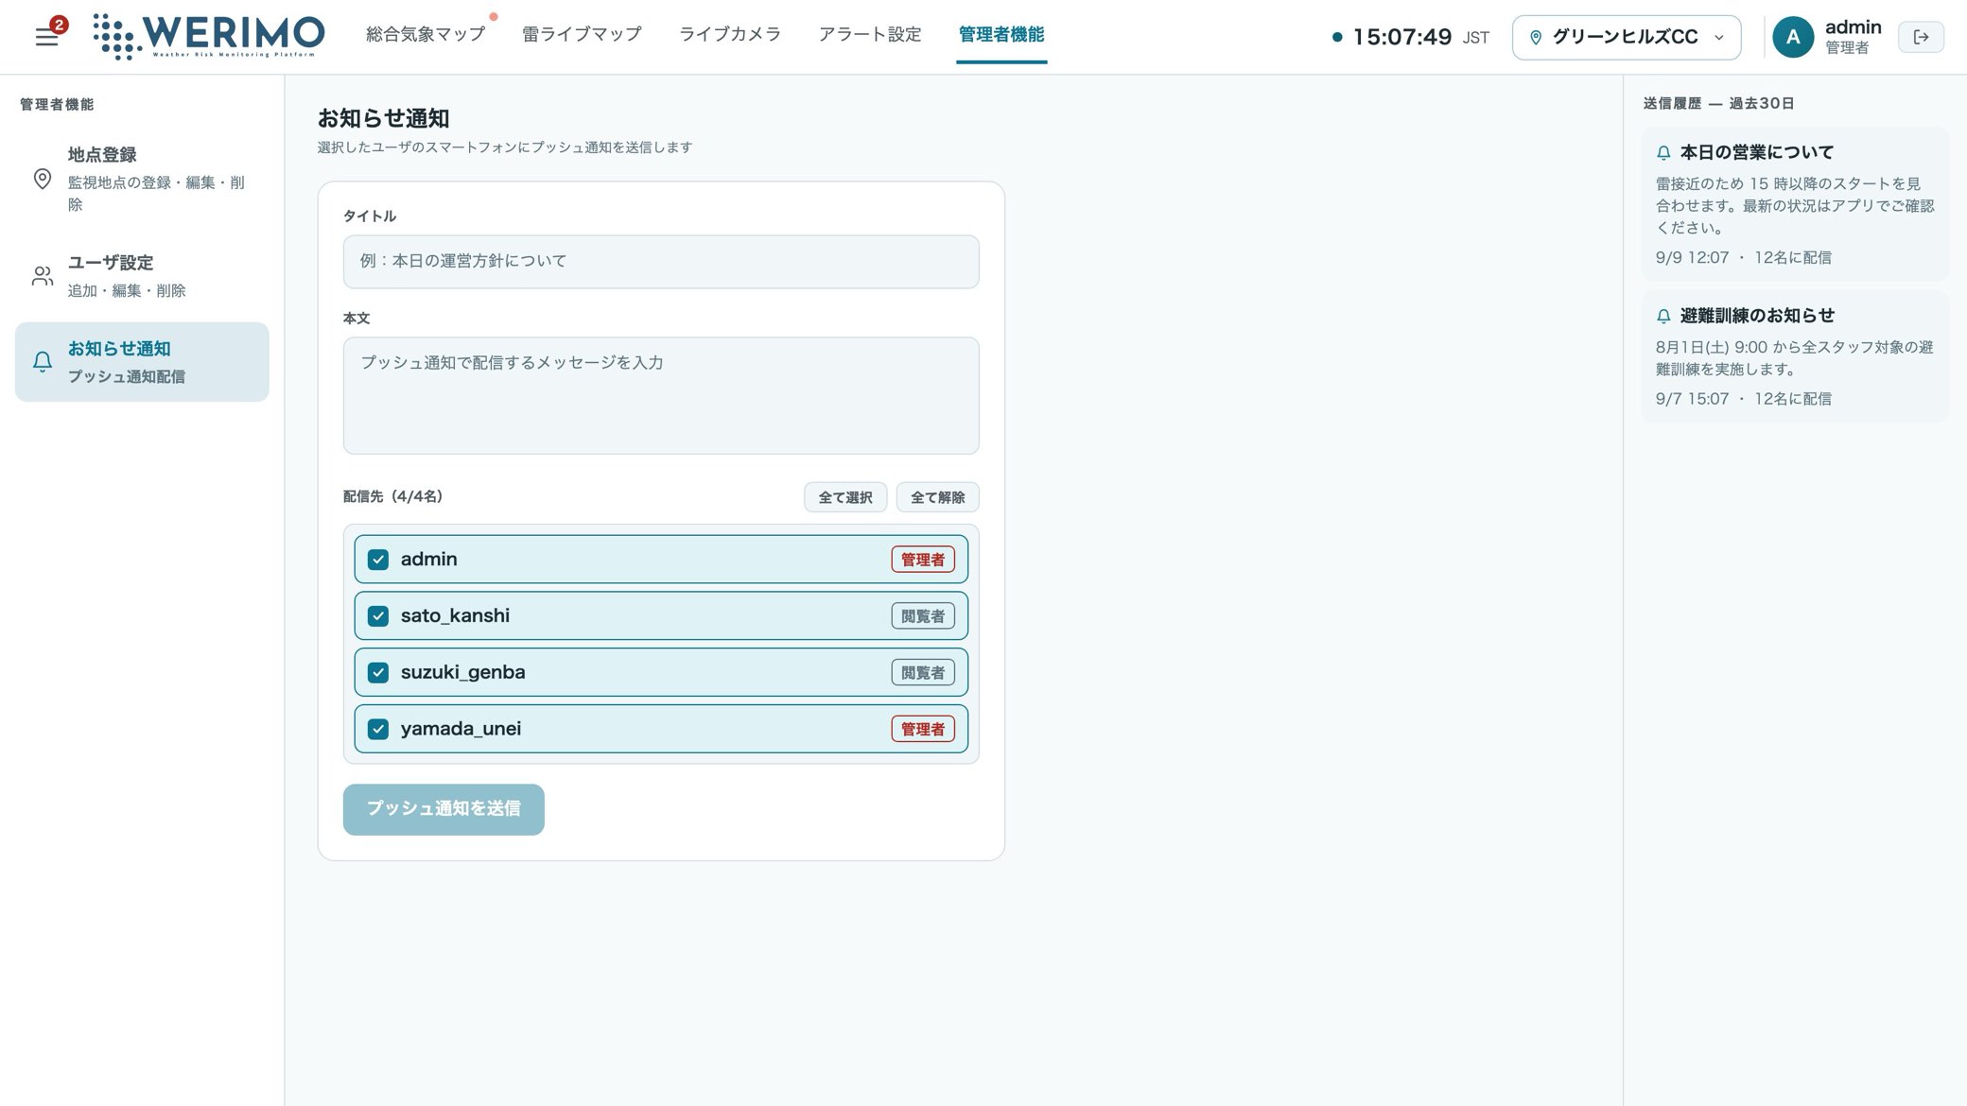Click bell icon of 避難訓練のお知らせ history
The height and width of the screenshot is (1106, 1967).
[x=1663, y=317]
